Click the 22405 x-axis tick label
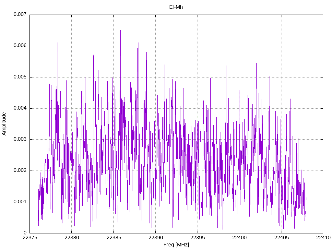 pyautogui.click(x=281, y=238)
